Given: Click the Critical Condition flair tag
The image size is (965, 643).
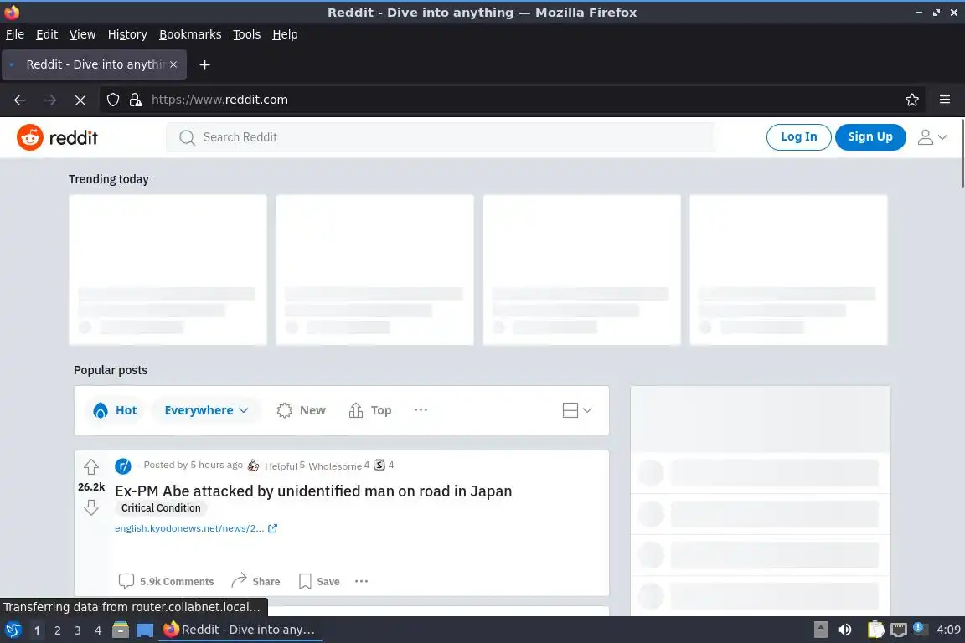Looking at the screenshot, I should tap(161, 507).
